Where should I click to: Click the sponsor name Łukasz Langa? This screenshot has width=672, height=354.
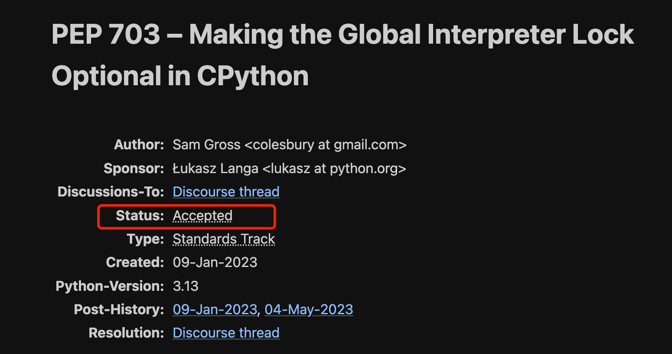tap(215, 168)
